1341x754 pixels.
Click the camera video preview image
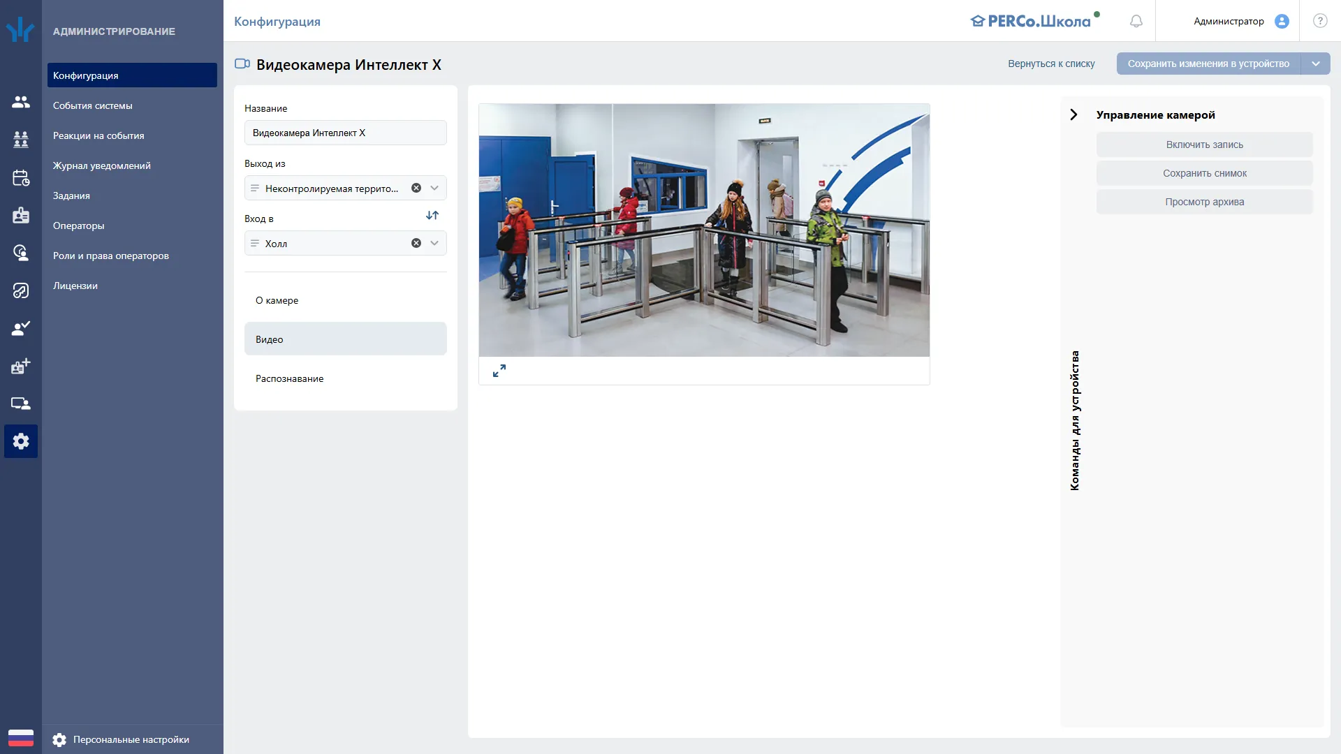tap(704, 230)
